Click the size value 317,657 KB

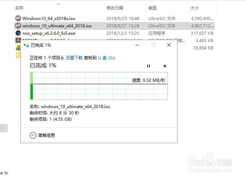click(x=202, y=33)
